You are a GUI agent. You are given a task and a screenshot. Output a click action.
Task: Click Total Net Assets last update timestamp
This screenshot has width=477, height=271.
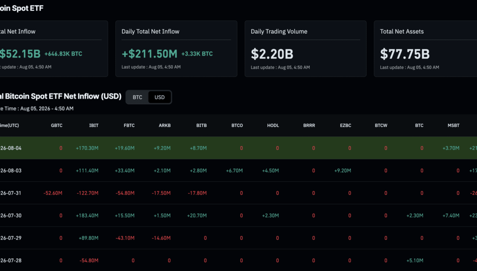tap(409, 67)
